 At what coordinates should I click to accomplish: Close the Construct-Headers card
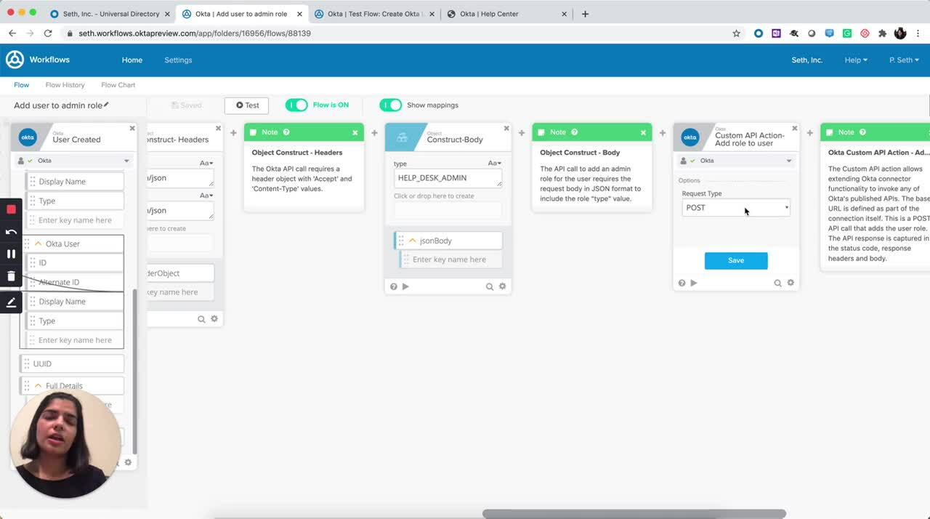point(218,128)
